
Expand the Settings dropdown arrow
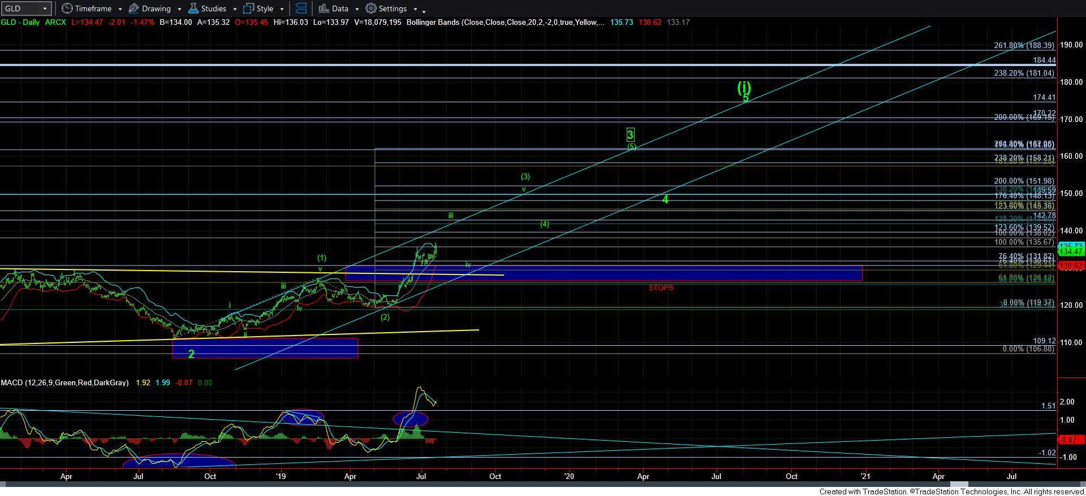(x=415, y=9)
